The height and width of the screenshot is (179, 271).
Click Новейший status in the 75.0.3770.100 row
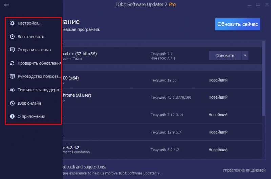(x=218, y=97)
